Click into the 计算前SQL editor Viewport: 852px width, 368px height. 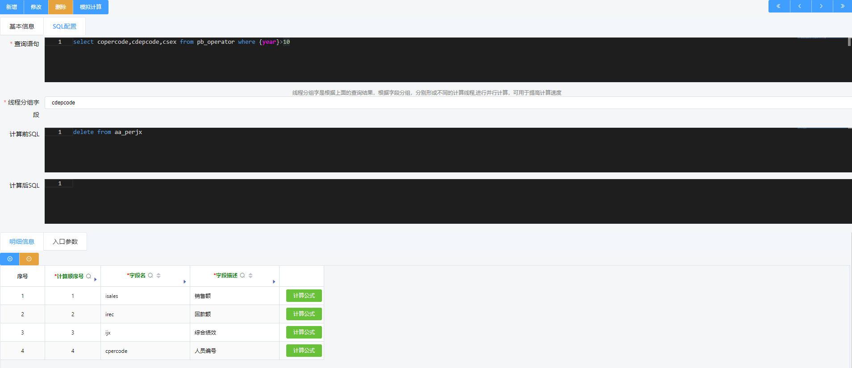pyautogui.click(x=448, y=150)
